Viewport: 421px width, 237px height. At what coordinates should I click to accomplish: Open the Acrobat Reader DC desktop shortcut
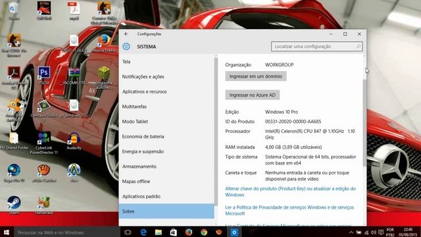point(14,78)
